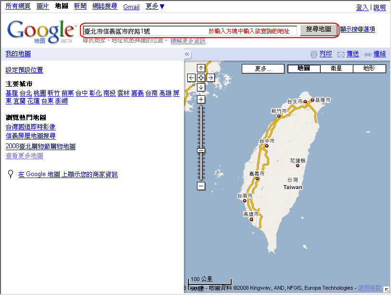This screenshot has width=391, height=295.
Task: Switch to 衛星 satellite view
Action: (x=337, y=68)
